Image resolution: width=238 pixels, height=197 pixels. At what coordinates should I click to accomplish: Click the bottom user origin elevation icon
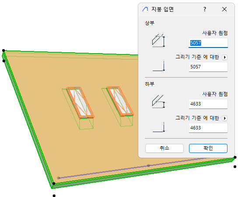pyautogui.click(x=158, y=102)
